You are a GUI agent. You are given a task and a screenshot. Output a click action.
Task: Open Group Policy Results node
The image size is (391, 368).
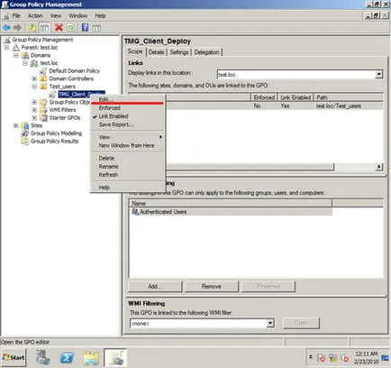click(x=54, y=142)
